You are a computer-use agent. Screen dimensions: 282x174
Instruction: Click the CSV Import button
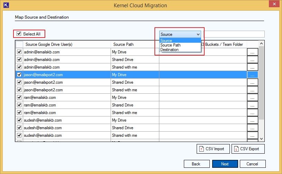pyautogui.click(x=213, y=149)
